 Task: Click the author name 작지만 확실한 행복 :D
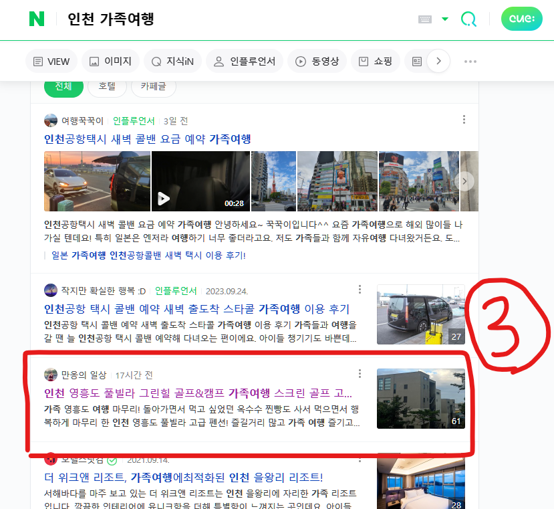coord(104,291)
